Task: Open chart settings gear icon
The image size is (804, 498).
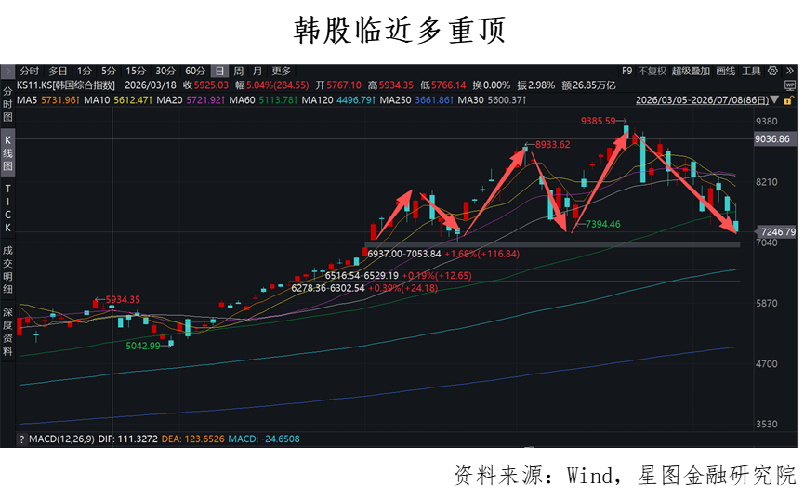Action: (772, 71)
